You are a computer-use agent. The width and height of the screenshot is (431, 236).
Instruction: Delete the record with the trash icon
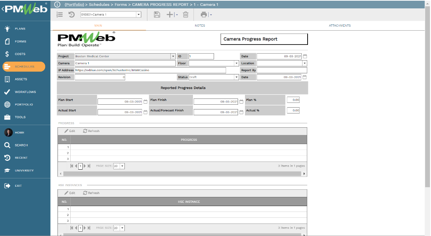[186, 15]
